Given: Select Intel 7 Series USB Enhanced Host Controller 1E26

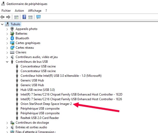Looking at the screenshot, I should 71,99.
